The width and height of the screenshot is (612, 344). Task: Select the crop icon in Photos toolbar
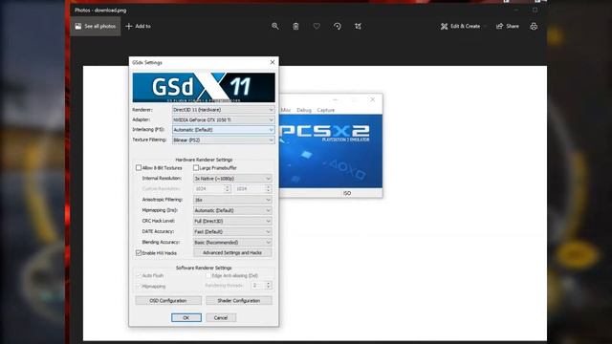click(x=358, y=26)
